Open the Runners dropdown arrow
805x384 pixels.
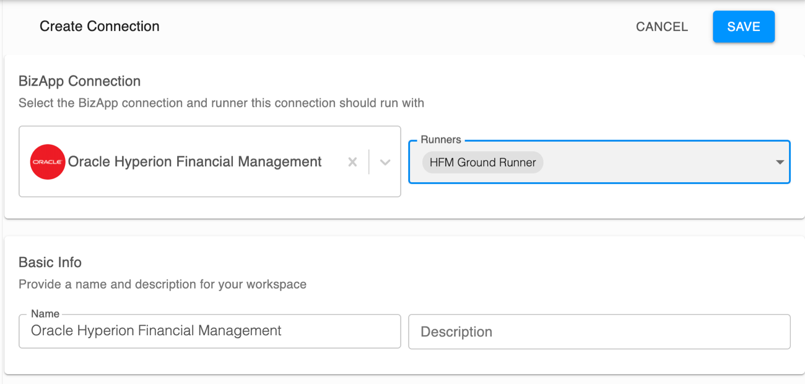780,162
